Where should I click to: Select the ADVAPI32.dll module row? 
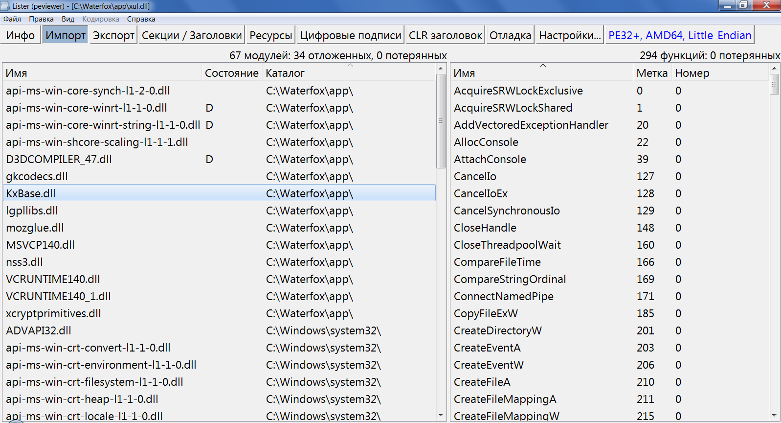(x=219, y=330)
